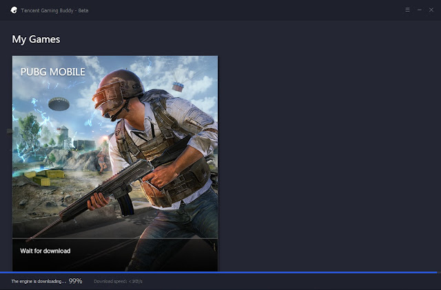441x290 pixels.
Task: Click the "Download speed: <1KB/s" status text
Action: pos(118,281)
